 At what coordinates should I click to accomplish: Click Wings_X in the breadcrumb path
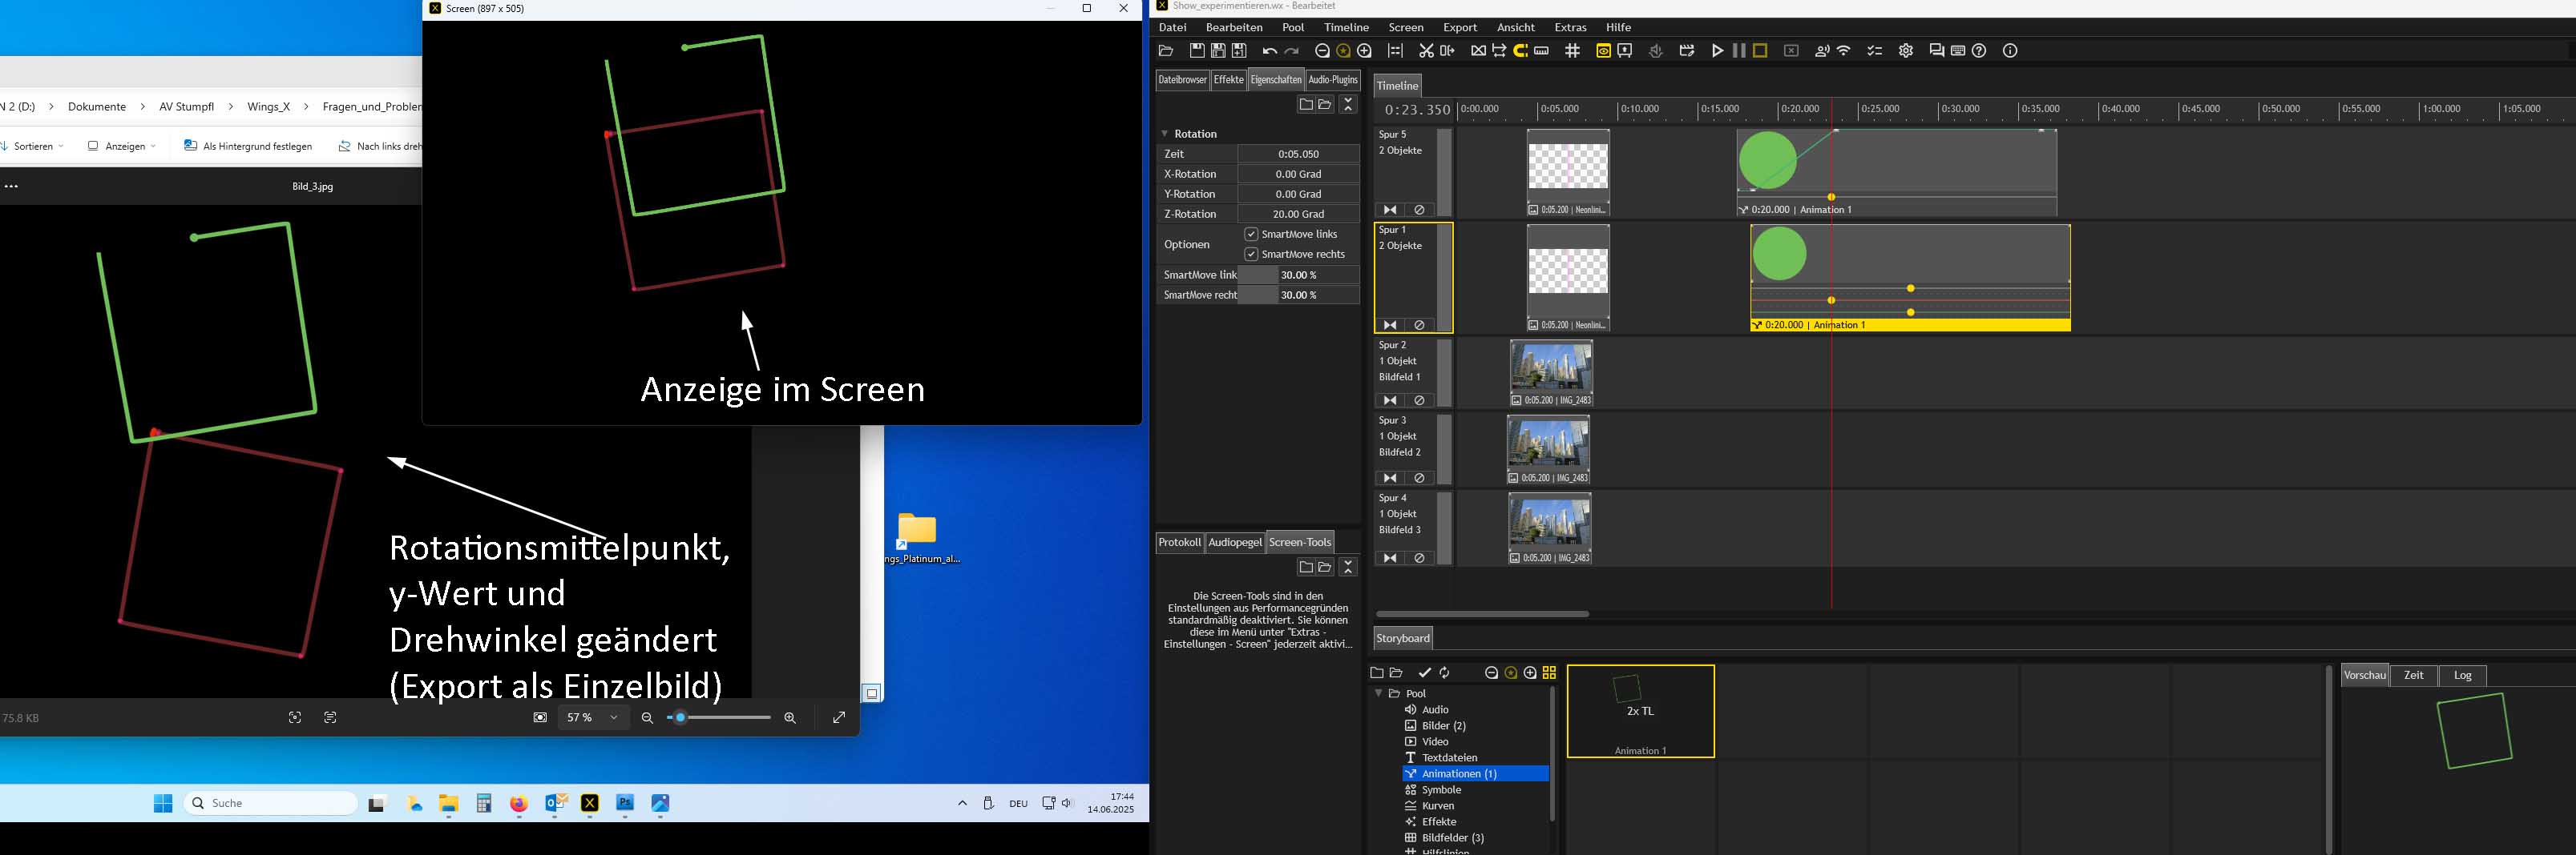(269, 107)
